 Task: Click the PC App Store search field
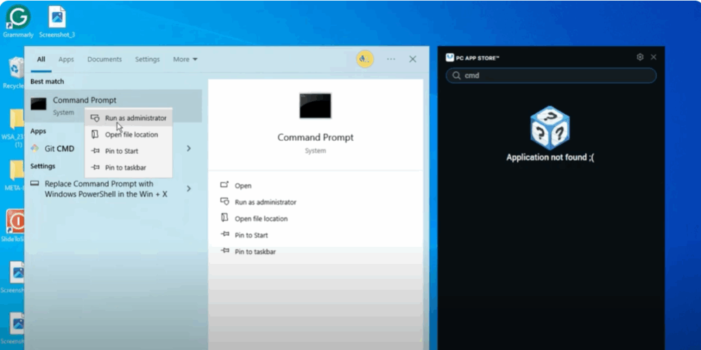coord(551,75)
